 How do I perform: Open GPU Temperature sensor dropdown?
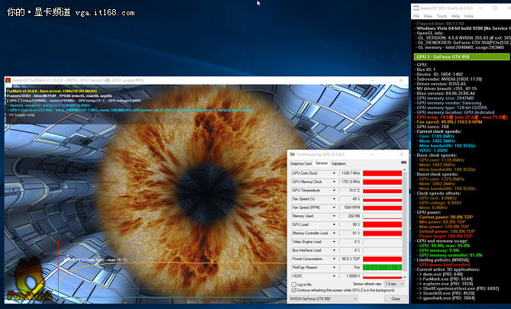pos(334,190)
